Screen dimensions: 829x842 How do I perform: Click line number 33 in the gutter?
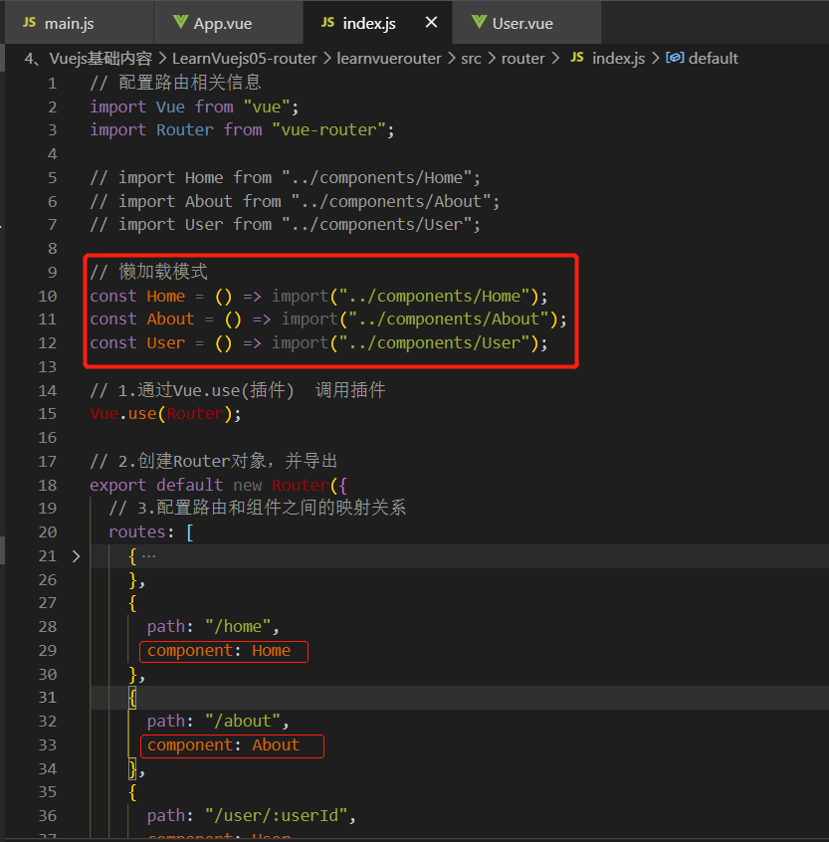pyautogui.click(x=47, y=744)
